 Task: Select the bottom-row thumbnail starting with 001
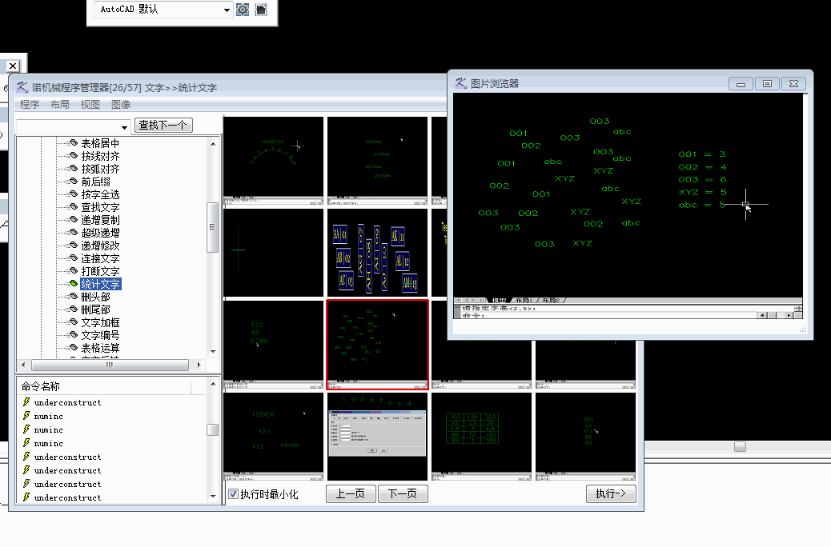pyautogui.click(x=585, y=437)
